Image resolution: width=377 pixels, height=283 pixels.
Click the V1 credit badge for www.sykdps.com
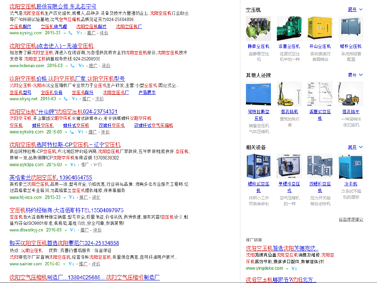coord(73,165)
